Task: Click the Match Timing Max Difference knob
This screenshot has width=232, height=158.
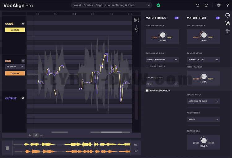Action: click(163, 35)
